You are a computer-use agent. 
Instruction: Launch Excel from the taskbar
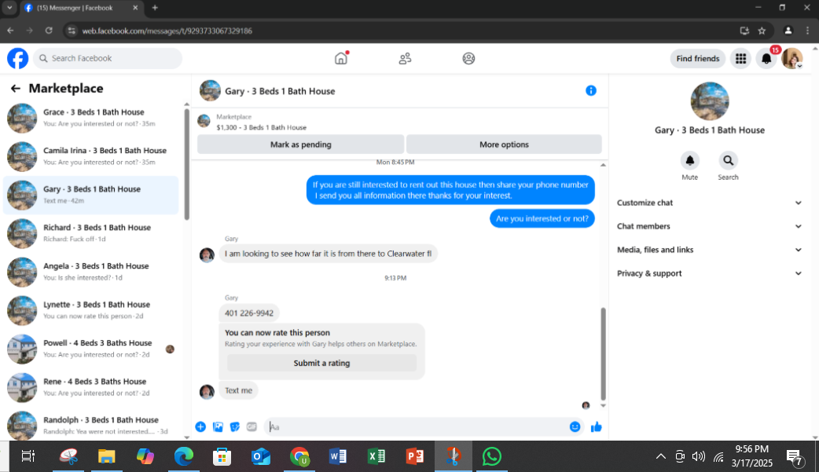click(376, 457)
